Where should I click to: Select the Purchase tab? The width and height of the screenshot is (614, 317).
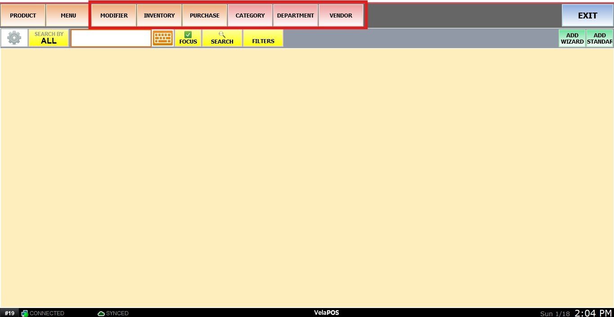tap(205, 15)
